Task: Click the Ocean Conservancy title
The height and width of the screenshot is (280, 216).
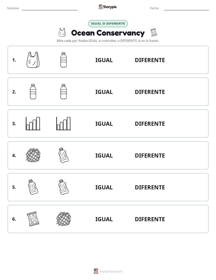Action: [x=108, y=33]
